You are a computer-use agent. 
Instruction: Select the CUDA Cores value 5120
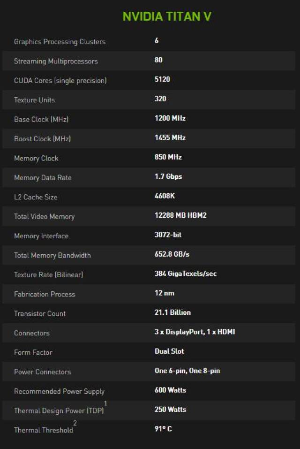click(x=162, y=79)
